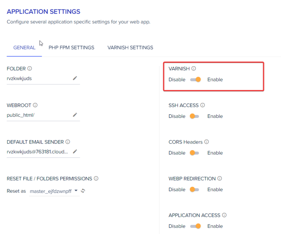This screenshot has width=281, height=234.
Task: Open the VARNISH SETTINGS tab
Action: tap(130, 48)
